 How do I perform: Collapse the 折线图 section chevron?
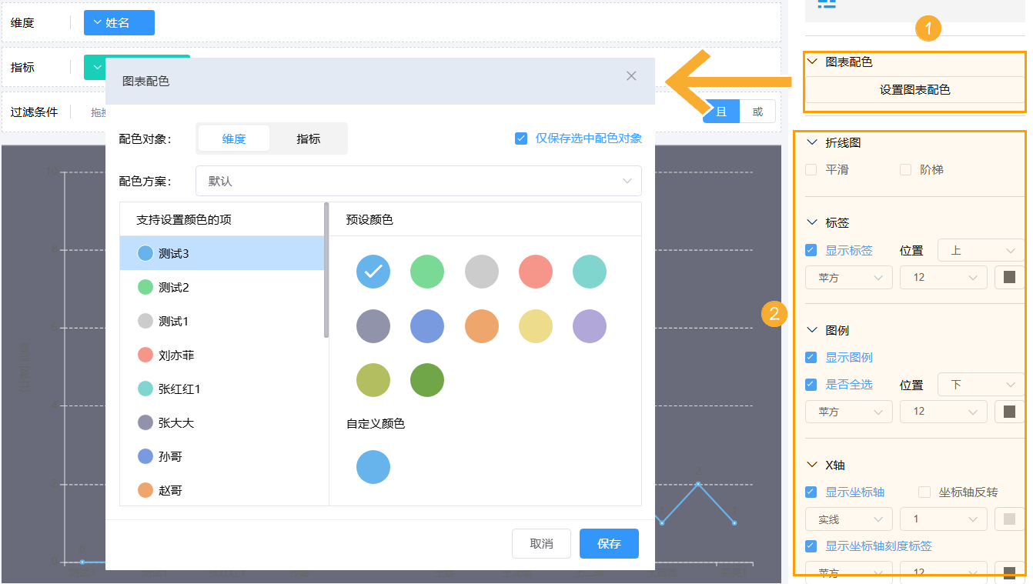tap(812, 142)
